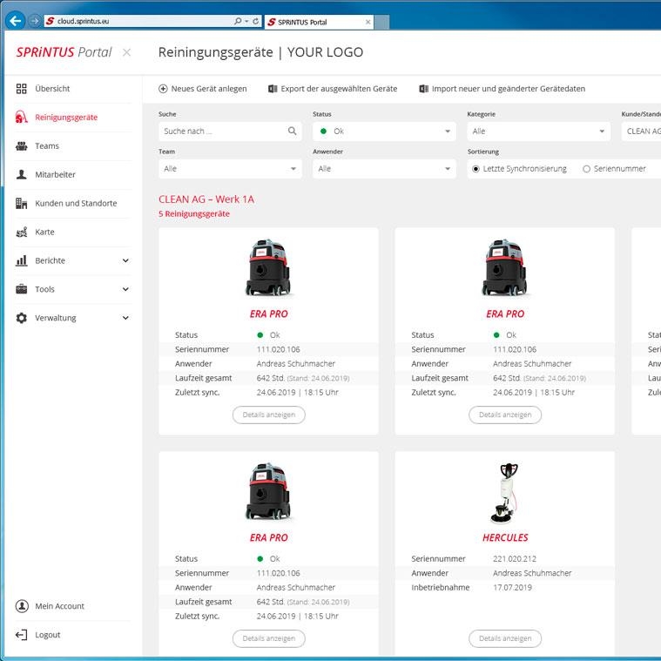Click the Berichte bar chart icon
661x661 pixels.
coord(21,260)
